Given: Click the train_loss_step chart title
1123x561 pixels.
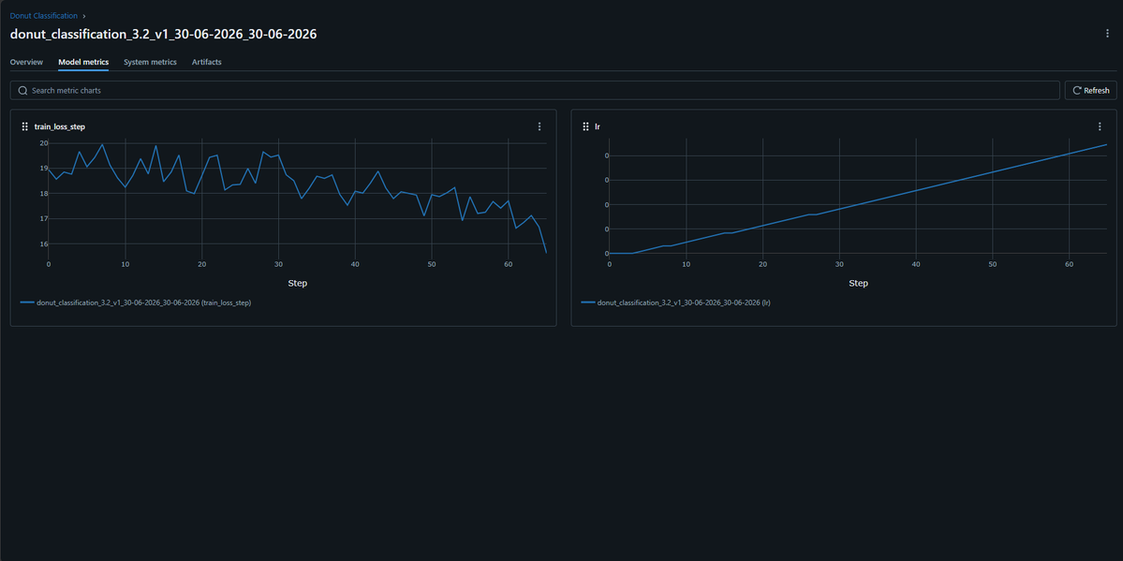Looking at the screenshot, I should (x=60, y=126).
